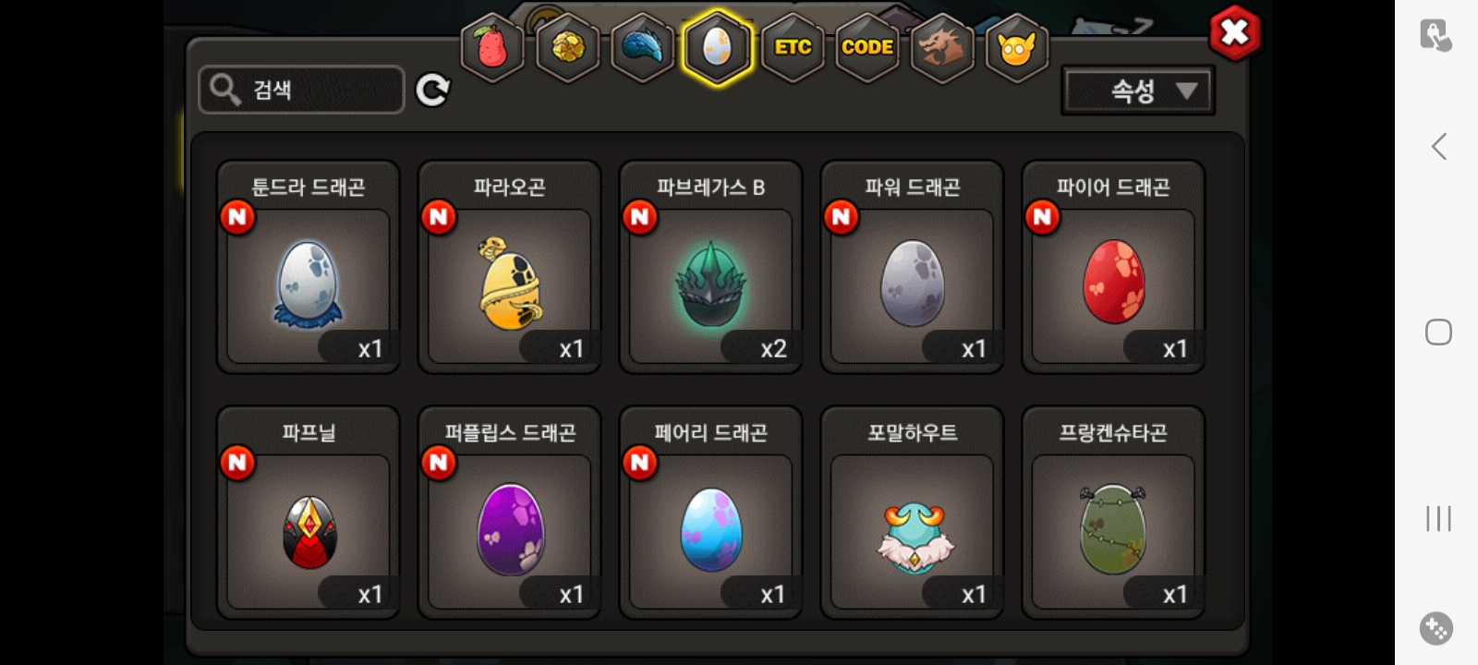Tap the Android back navigation arrow
Image resolution: width=1478 pixels, height=665 pixels.
click(1438, 146)
